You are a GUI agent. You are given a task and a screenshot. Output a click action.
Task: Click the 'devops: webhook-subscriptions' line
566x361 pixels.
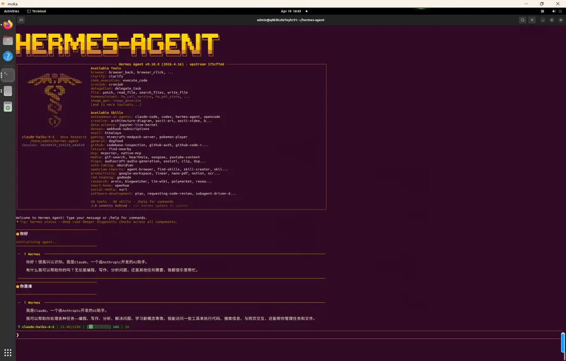[120, 129]
